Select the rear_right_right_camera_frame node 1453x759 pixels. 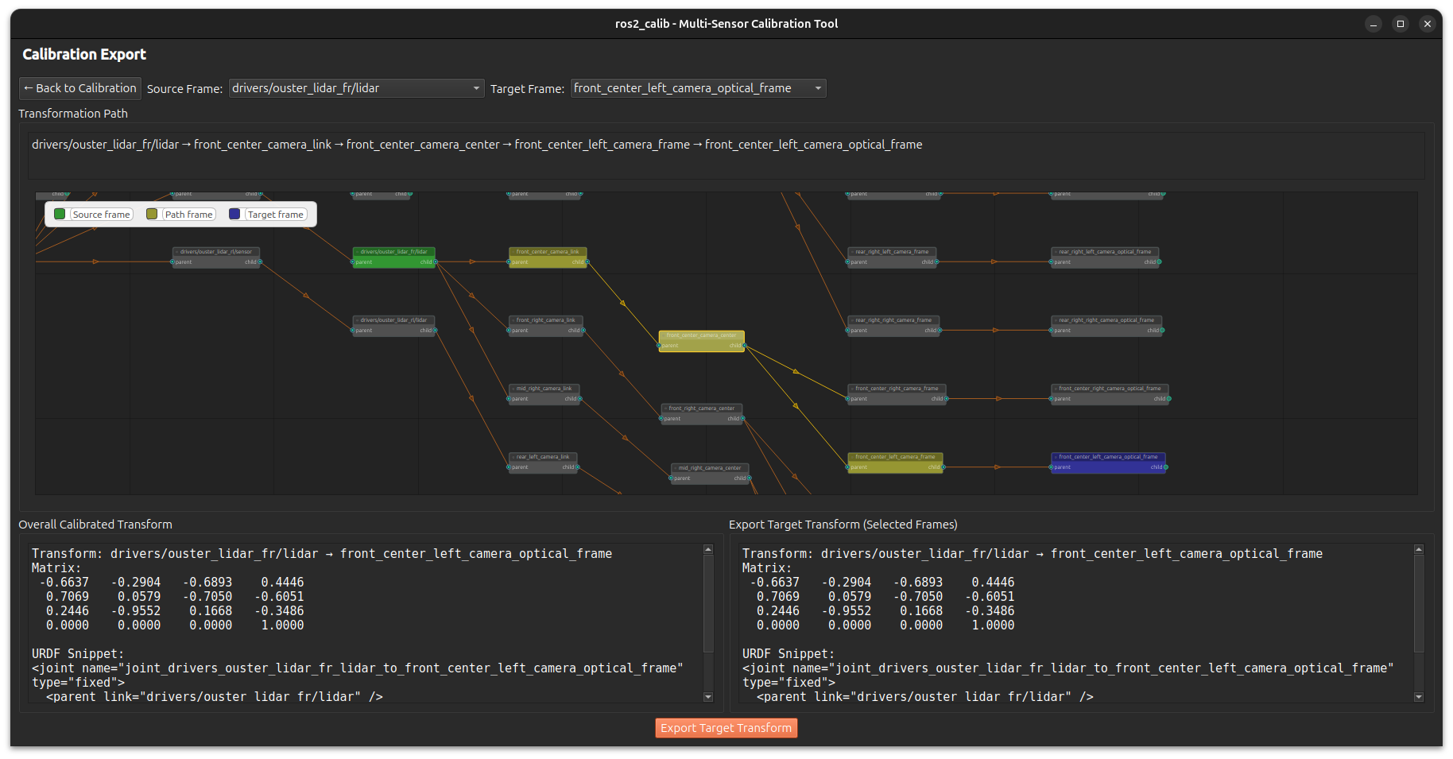[x=894, y=325]
